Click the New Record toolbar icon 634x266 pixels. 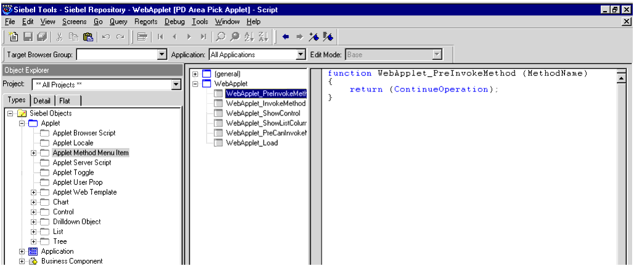point(14,37)
